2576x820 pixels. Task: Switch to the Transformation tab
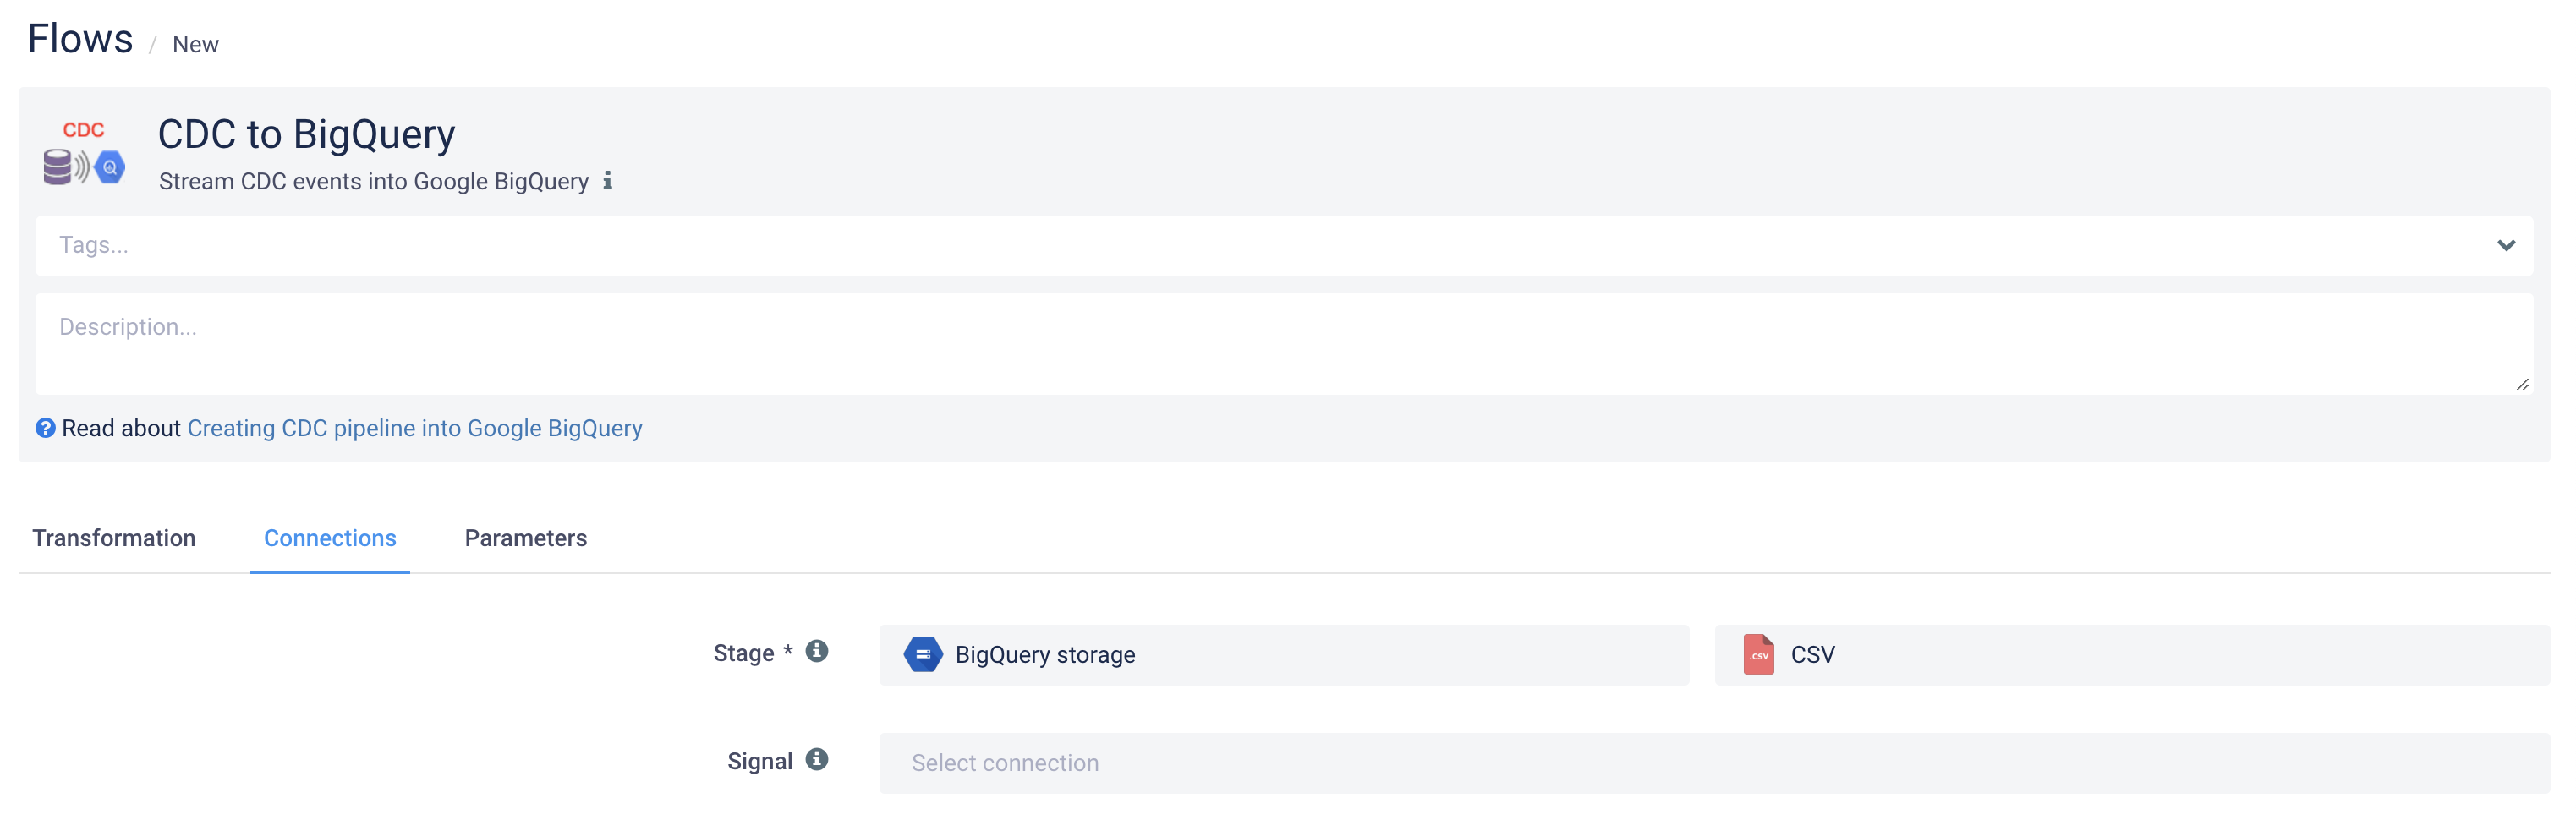114,538
